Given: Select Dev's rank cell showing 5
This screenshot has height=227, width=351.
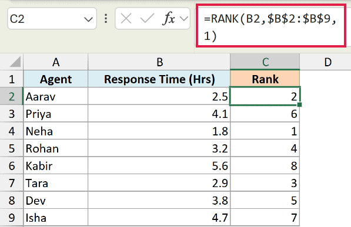Looking at the screenshot, I should tap(265, 200).
